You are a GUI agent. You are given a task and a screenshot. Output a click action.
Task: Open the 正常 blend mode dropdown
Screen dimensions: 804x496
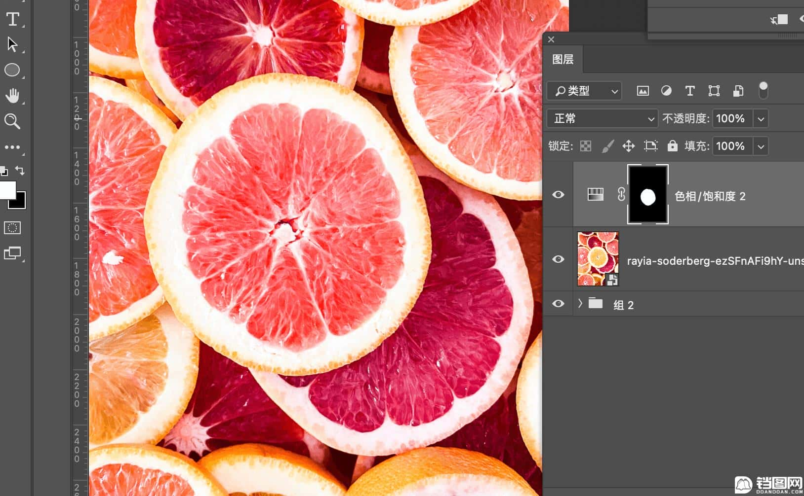click(x=603, y=118)
